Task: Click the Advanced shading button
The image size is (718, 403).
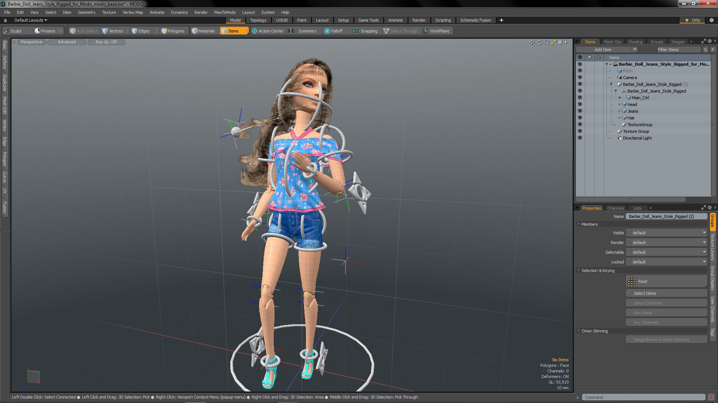Action: [67, 42]
